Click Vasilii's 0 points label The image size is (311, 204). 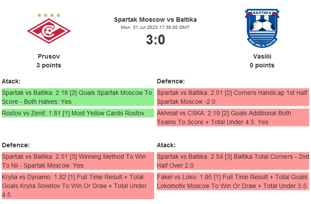[x=262, y=65]
